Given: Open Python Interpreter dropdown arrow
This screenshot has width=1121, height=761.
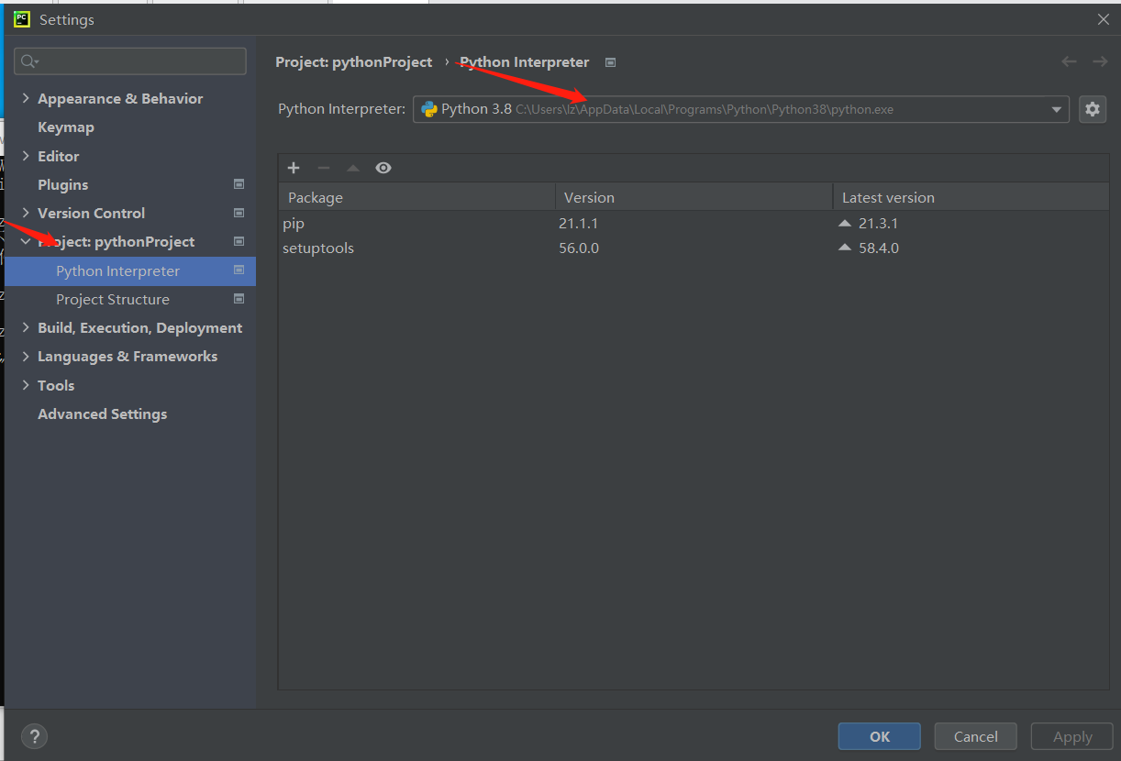Looking at the screenshot, I should pos(1056,110).
